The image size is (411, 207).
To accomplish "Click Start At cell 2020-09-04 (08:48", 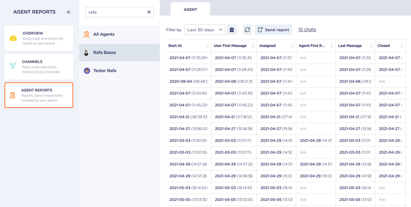I will click(x=189, y=82).
